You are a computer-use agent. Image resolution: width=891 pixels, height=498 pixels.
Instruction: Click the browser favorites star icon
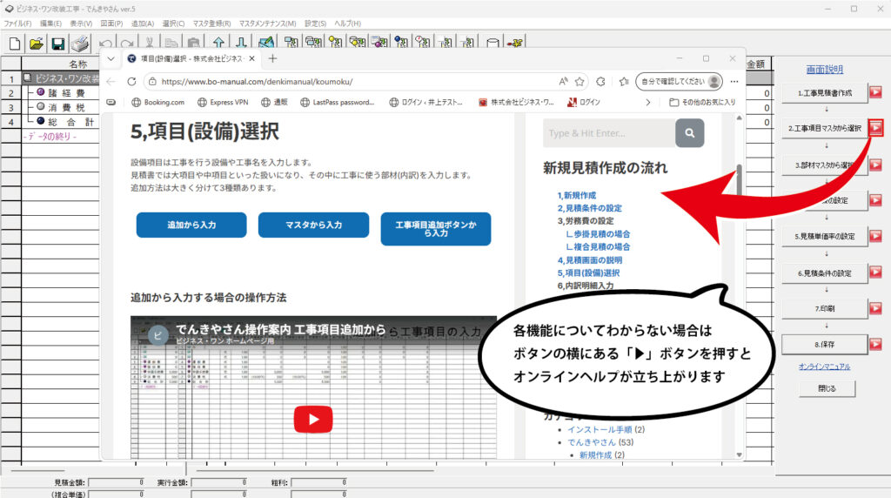pos(579,81)
